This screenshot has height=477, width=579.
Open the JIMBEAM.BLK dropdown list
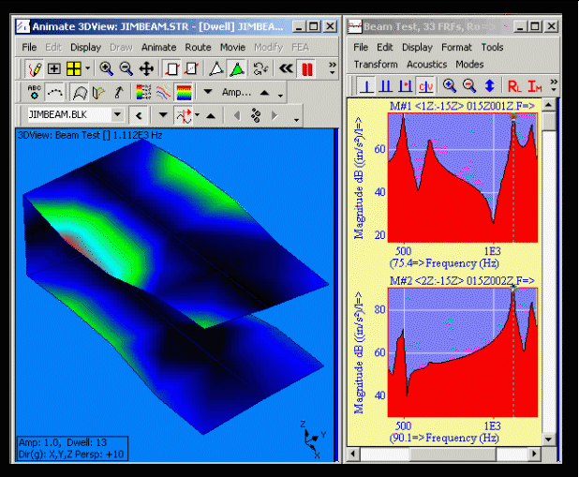tap(117, 115)
